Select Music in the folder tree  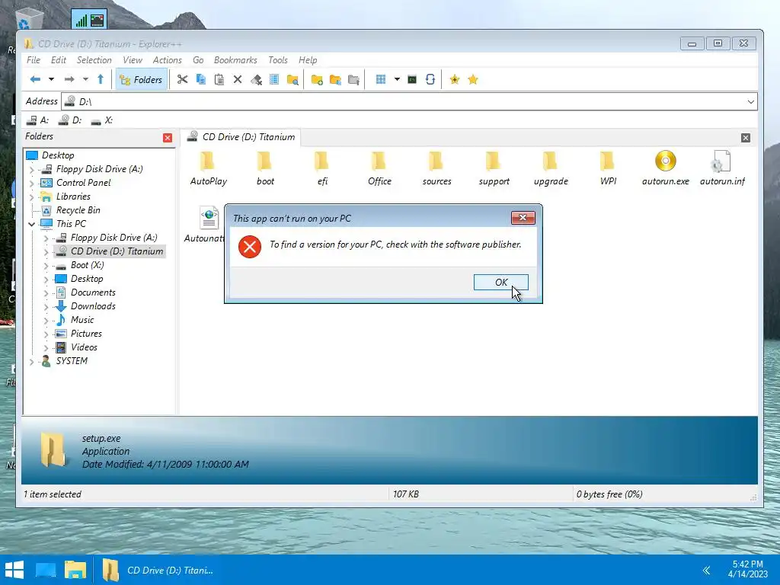(x=82, y=320)
